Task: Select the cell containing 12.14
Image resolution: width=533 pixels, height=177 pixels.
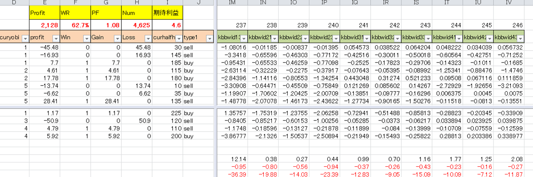Action: 232,159
